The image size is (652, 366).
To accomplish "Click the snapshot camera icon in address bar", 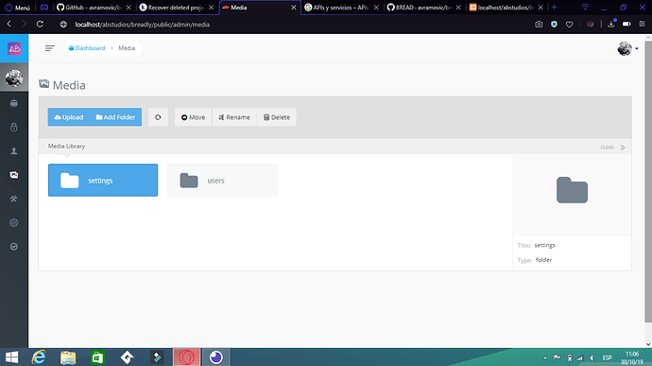I will click(539, 25).
